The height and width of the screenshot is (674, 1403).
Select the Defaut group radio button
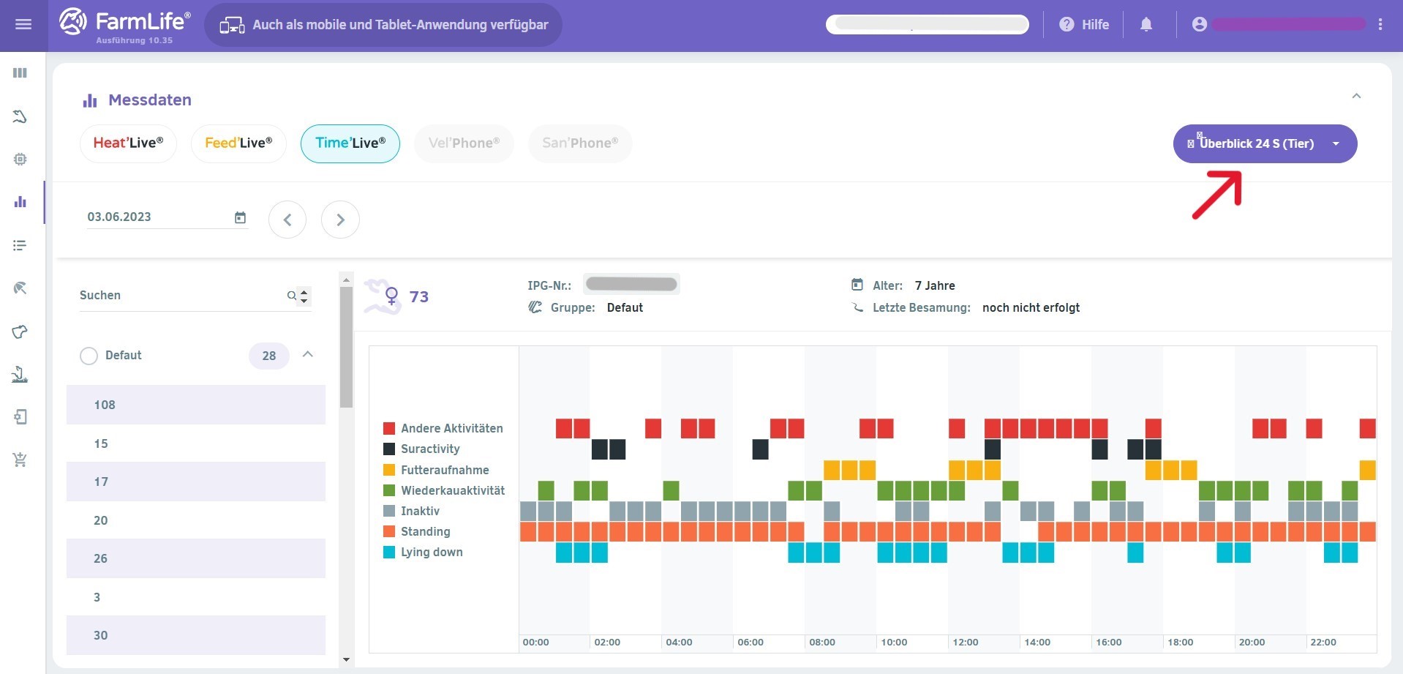(x=89, y=356)
